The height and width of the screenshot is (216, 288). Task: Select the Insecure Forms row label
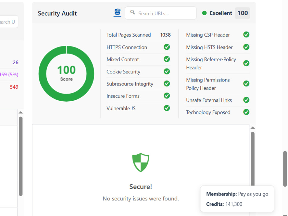click(123, 96)
